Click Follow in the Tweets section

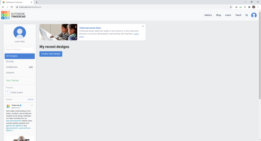(x=31, y=99)
